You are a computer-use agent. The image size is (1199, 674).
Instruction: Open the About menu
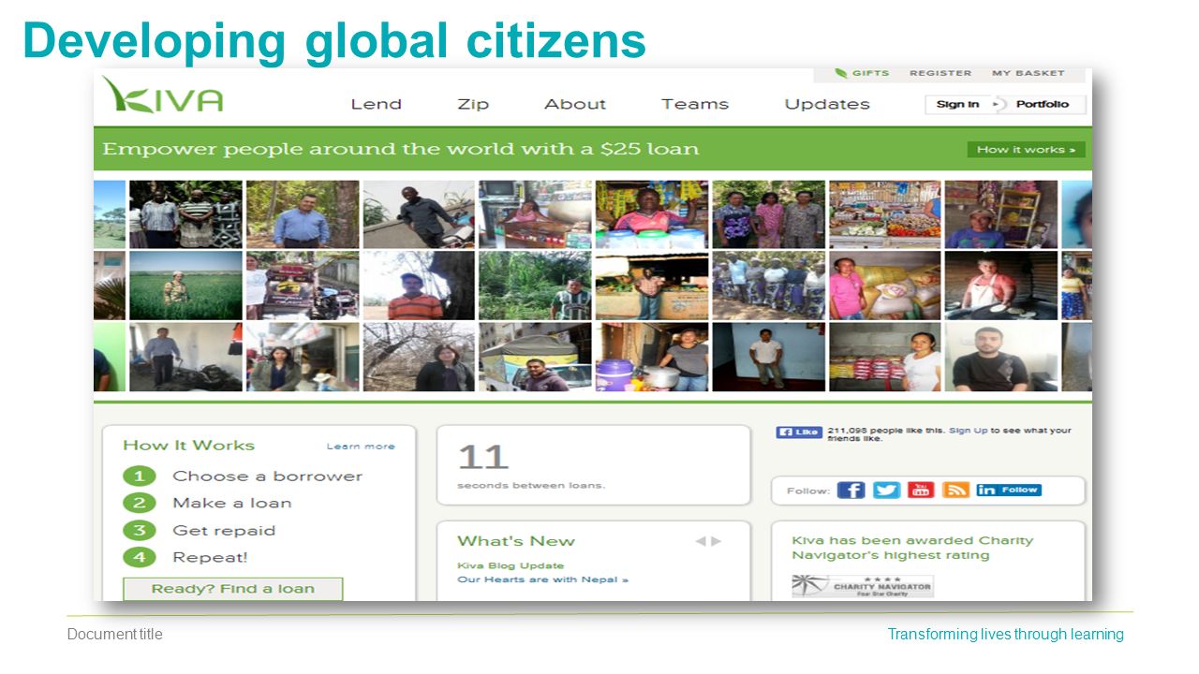pos(575,104)
